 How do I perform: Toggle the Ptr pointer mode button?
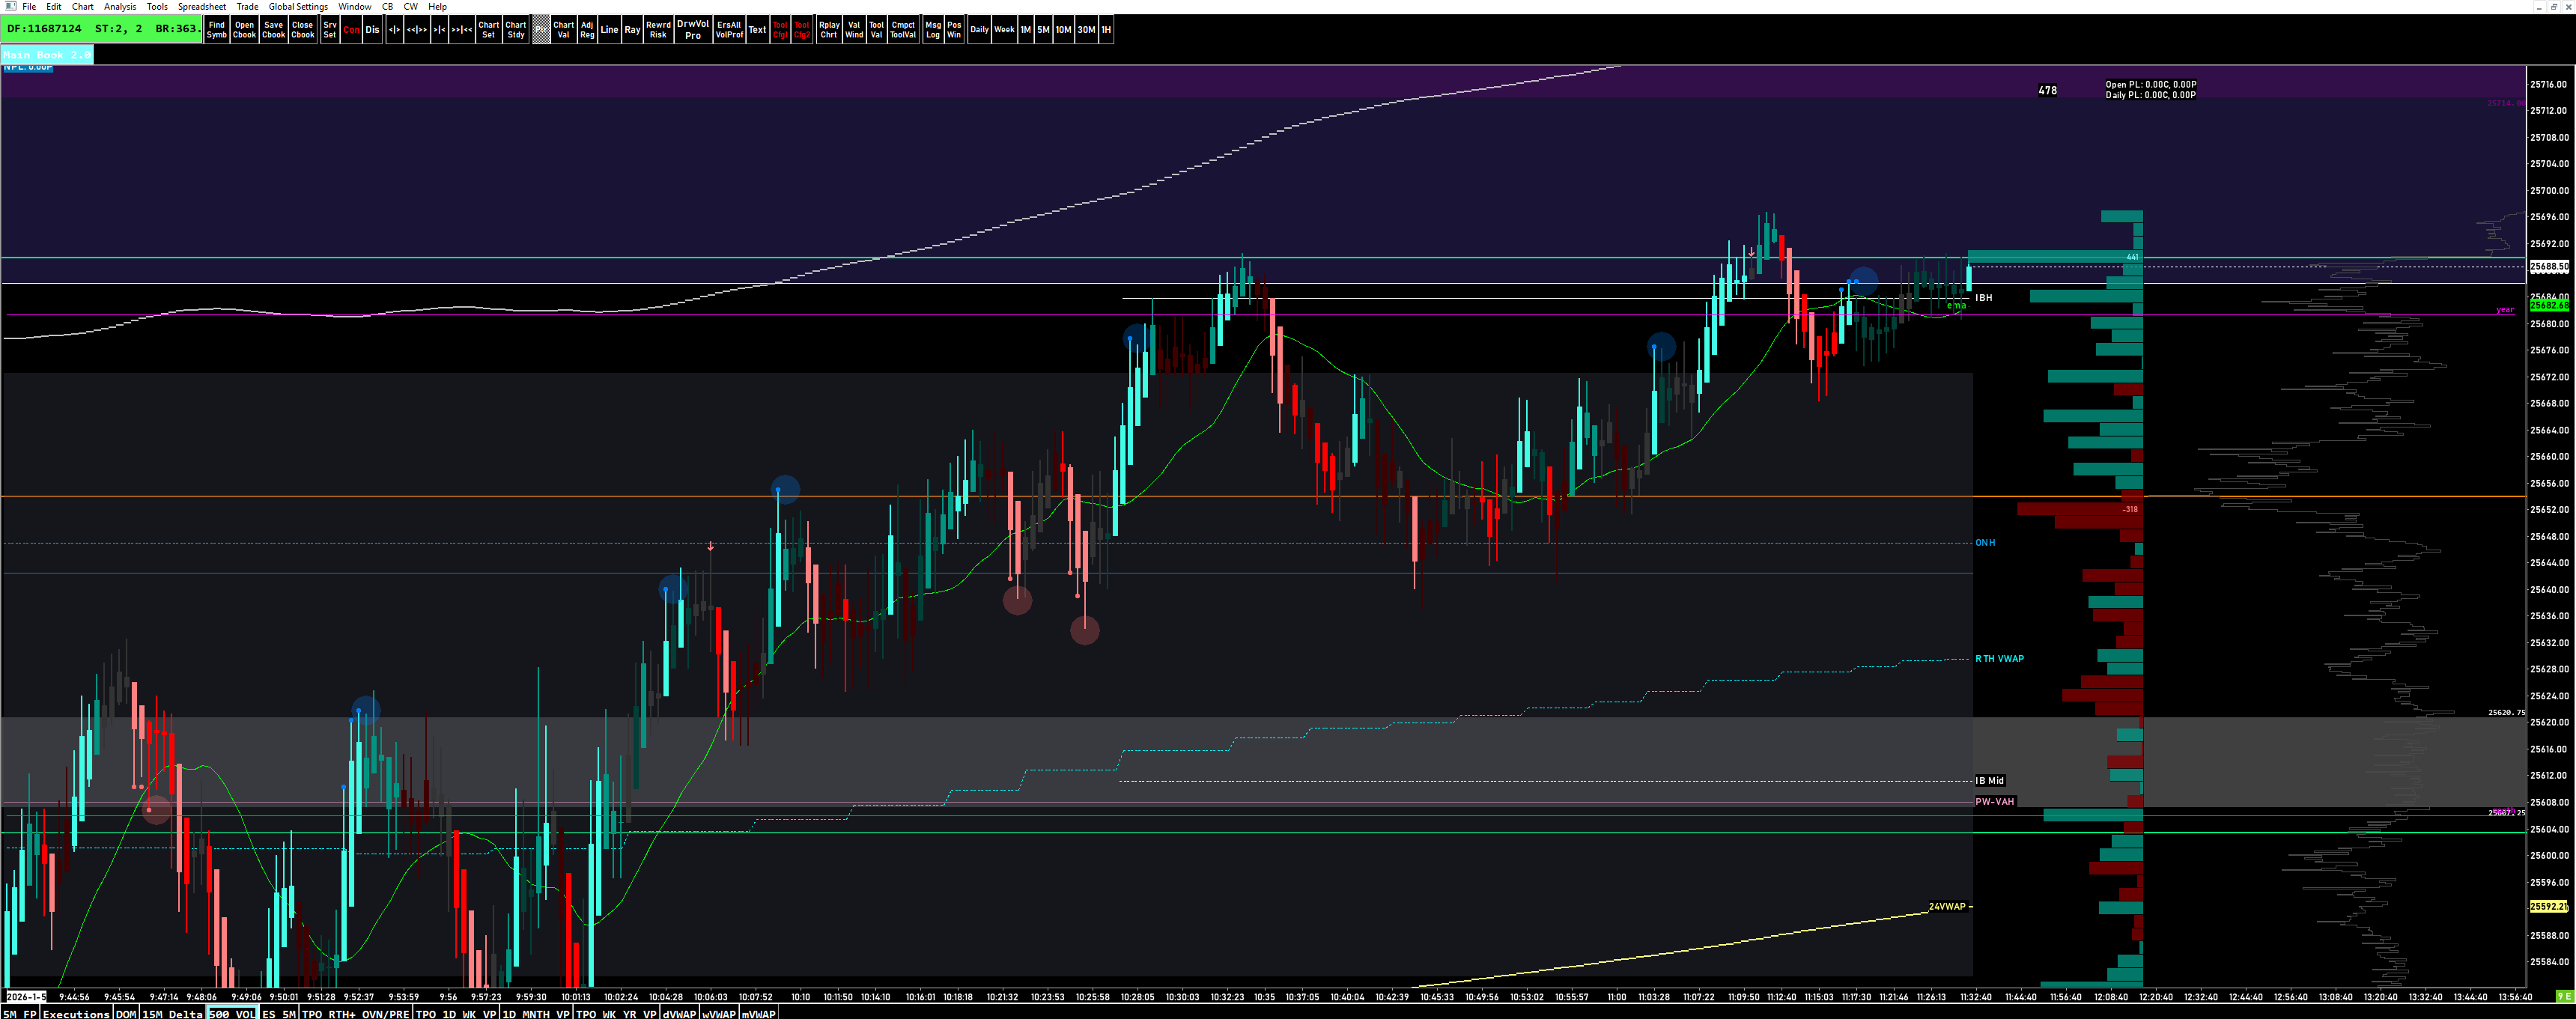541,30
